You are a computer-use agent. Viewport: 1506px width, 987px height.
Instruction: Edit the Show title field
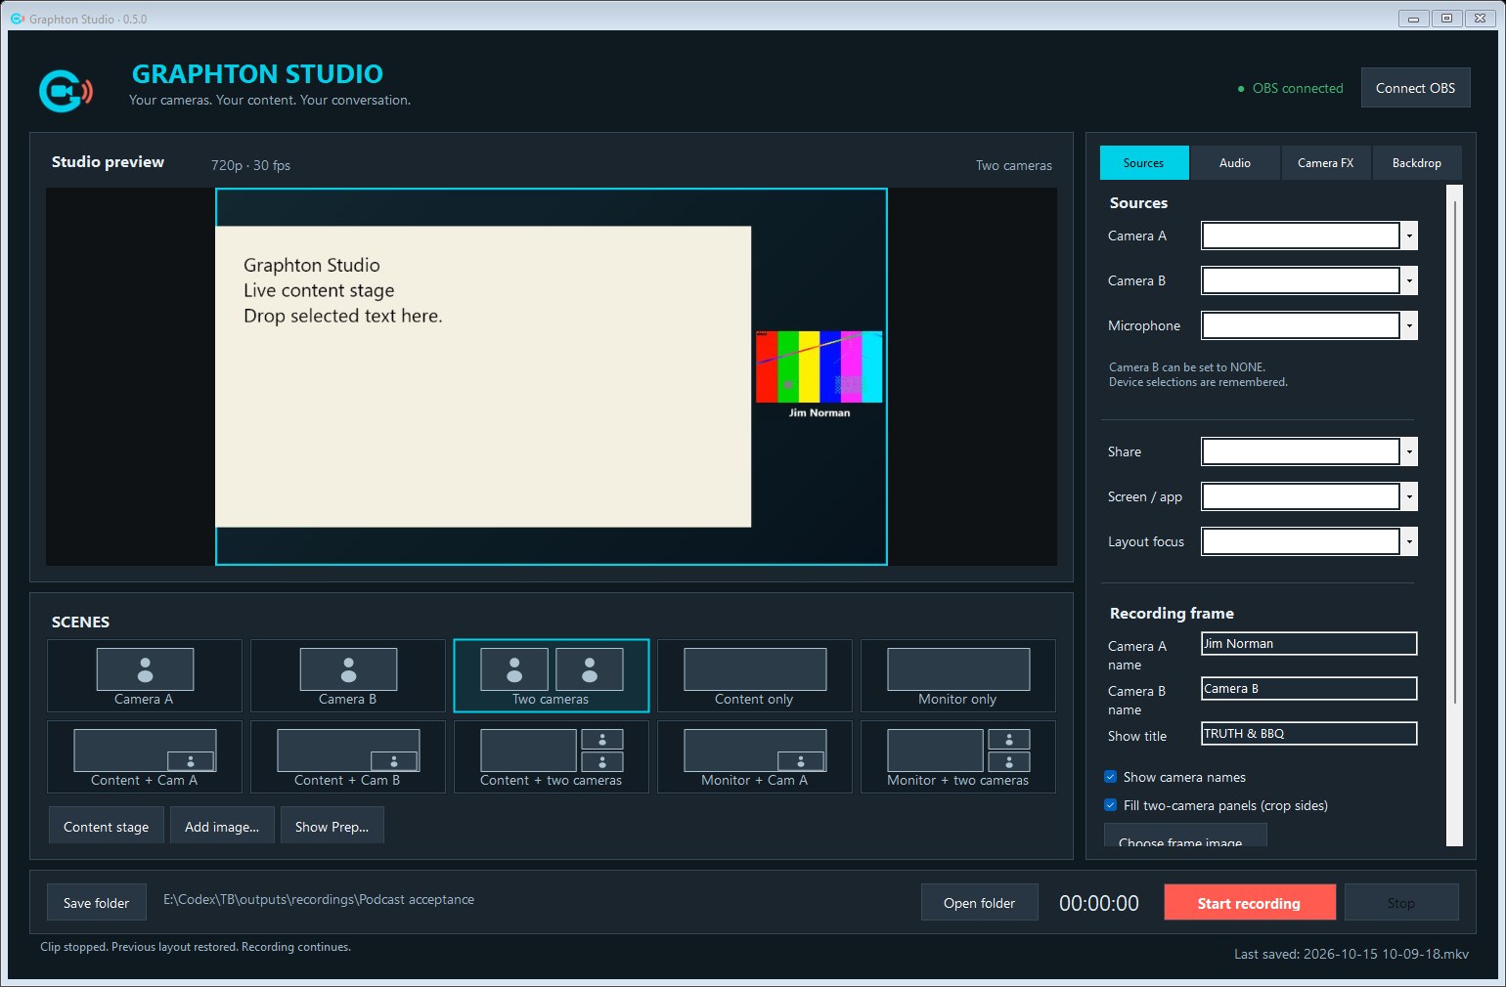(x=1309, y=734)
